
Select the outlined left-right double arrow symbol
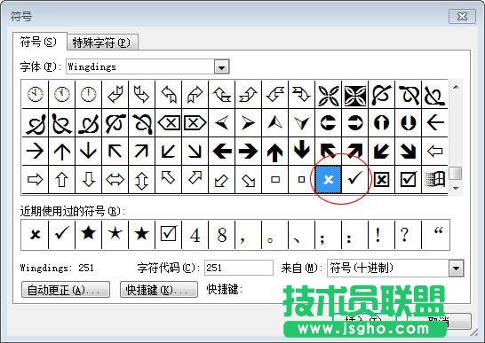(115, 179)
